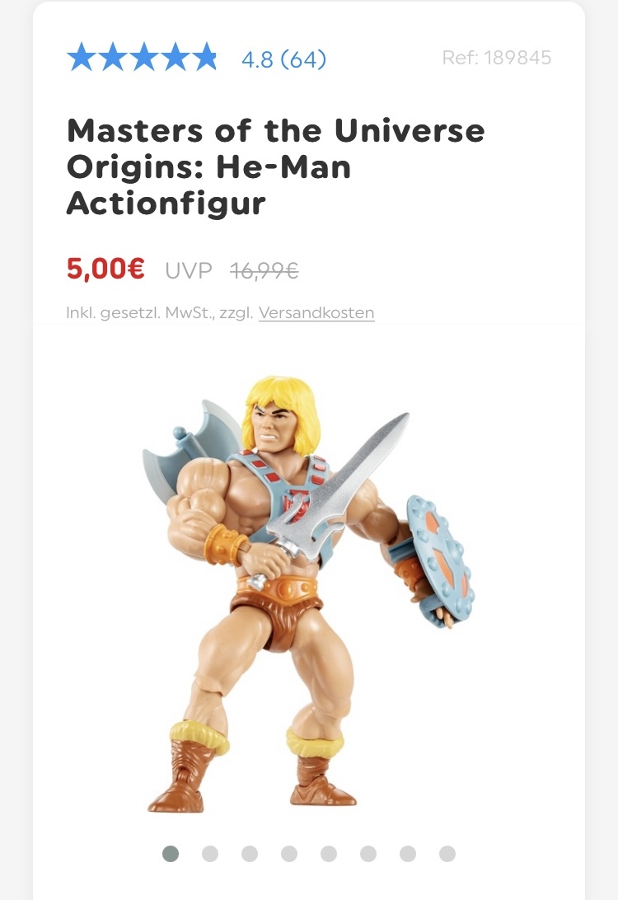Open the Versandkosten link
This screenshot has height=900, width=618.
point(316,313)
